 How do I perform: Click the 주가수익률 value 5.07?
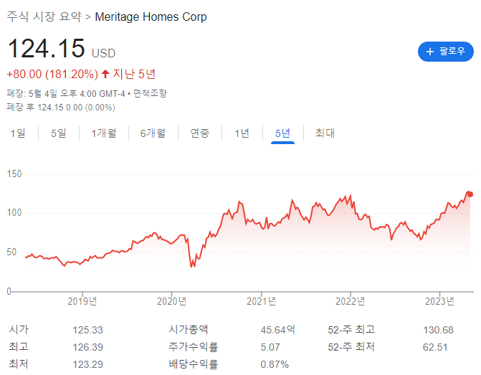(x=270, y=347)
